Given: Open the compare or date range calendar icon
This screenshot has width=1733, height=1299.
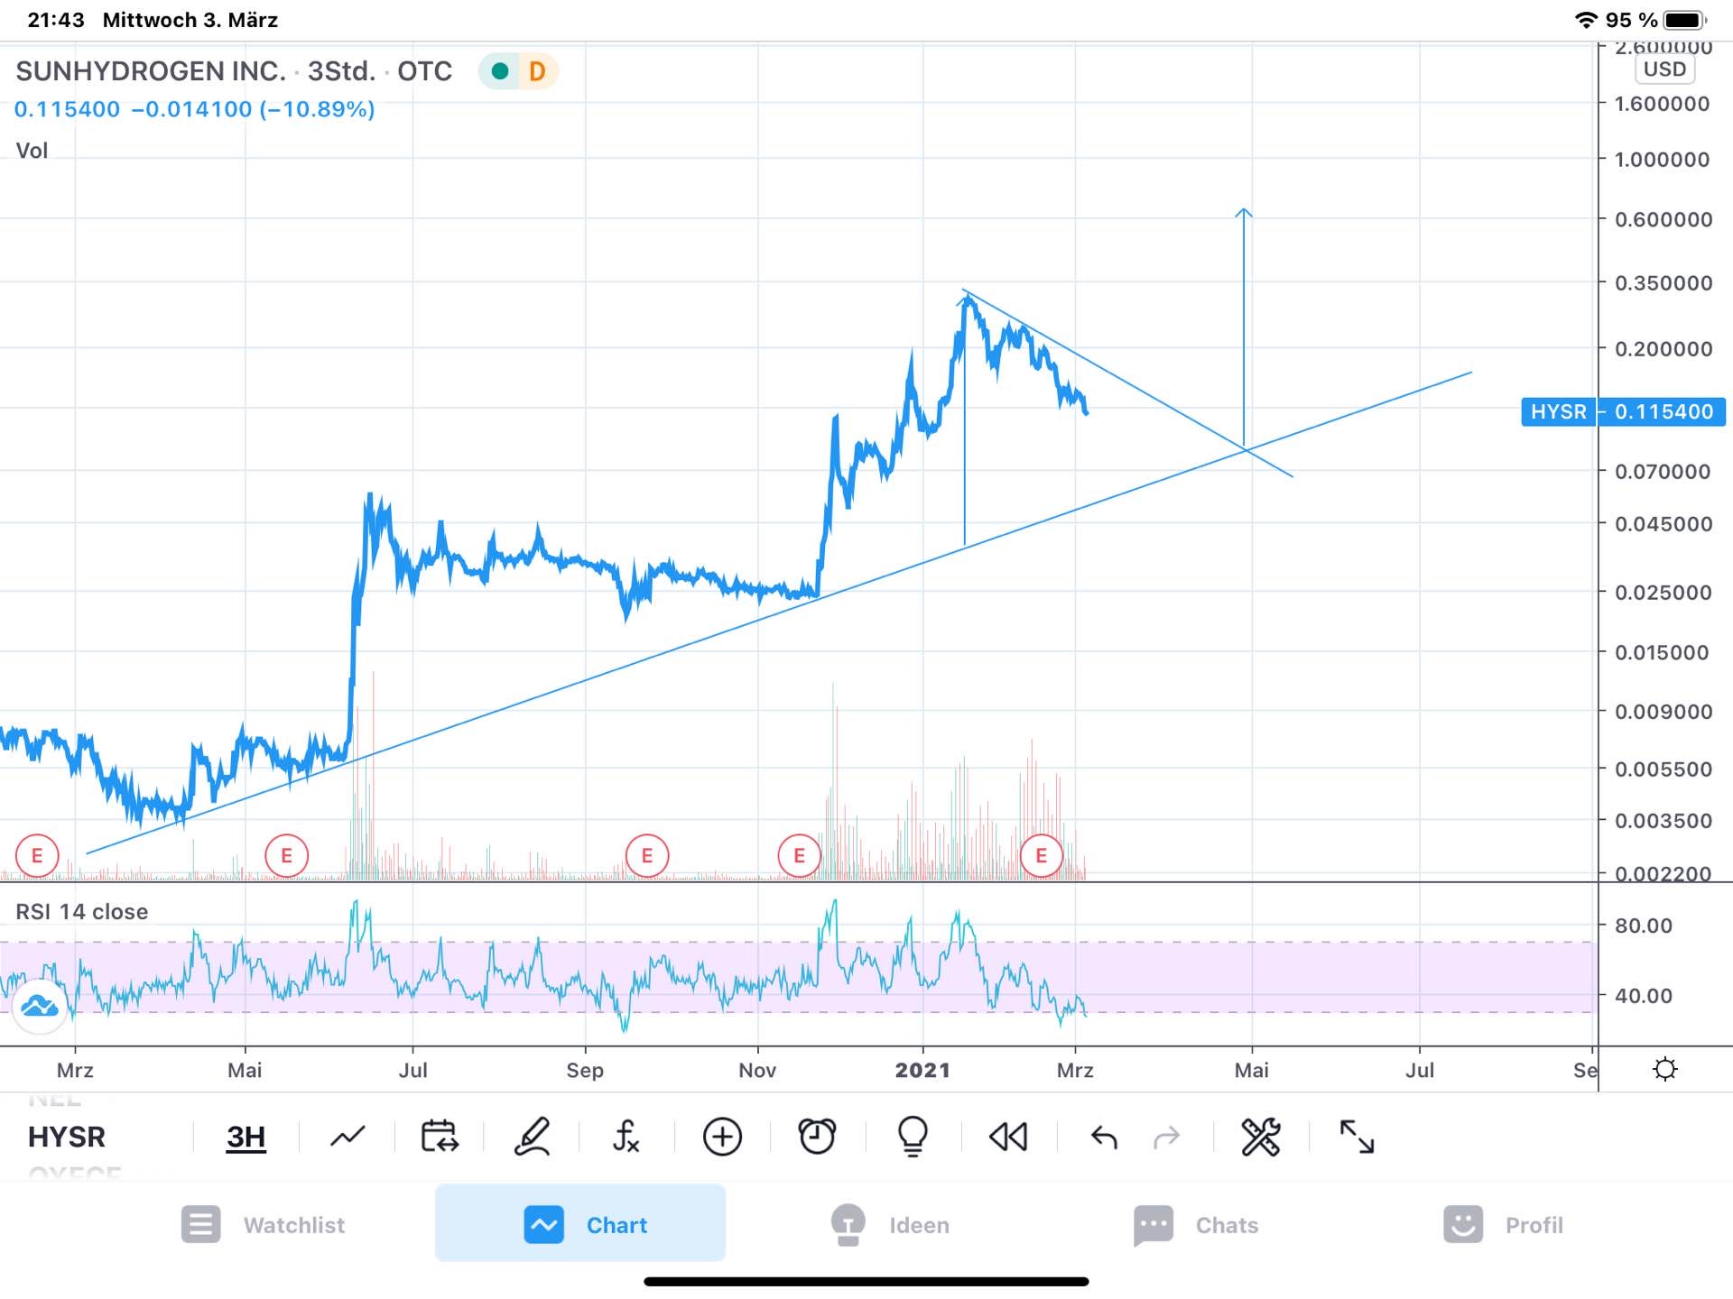Looking at the screenshot, I should [x=440, y=1137].
